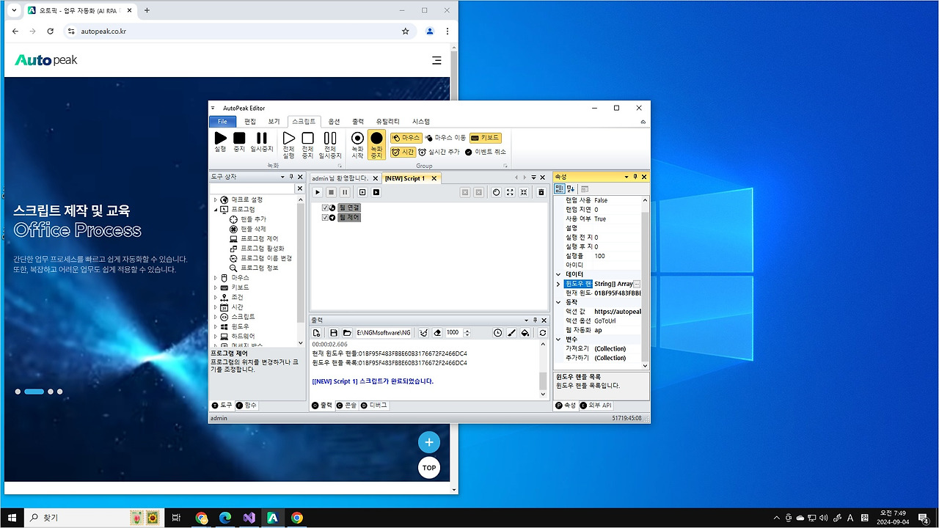The height and width of the screenshot is (528, 939).
Task: Expand the 마우스 tree node
Action: pyautogui.click(x=216, y=278)
